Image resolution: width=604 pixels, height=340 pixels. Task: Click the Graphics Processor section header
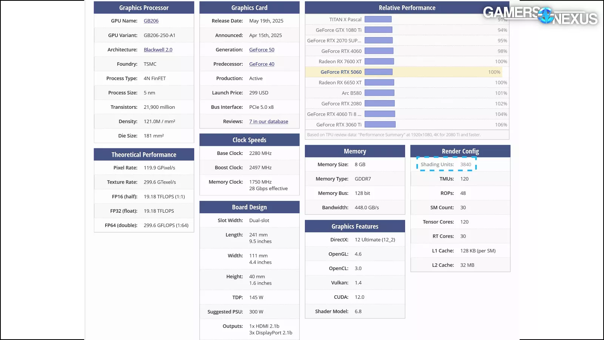[144, 8]
